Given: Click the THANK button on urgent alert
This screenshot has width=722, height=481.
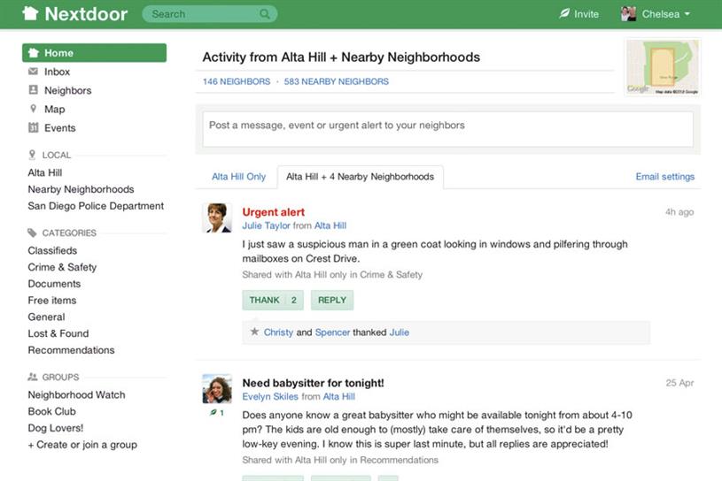Looking at the screenshot, I should coord(273,300).
